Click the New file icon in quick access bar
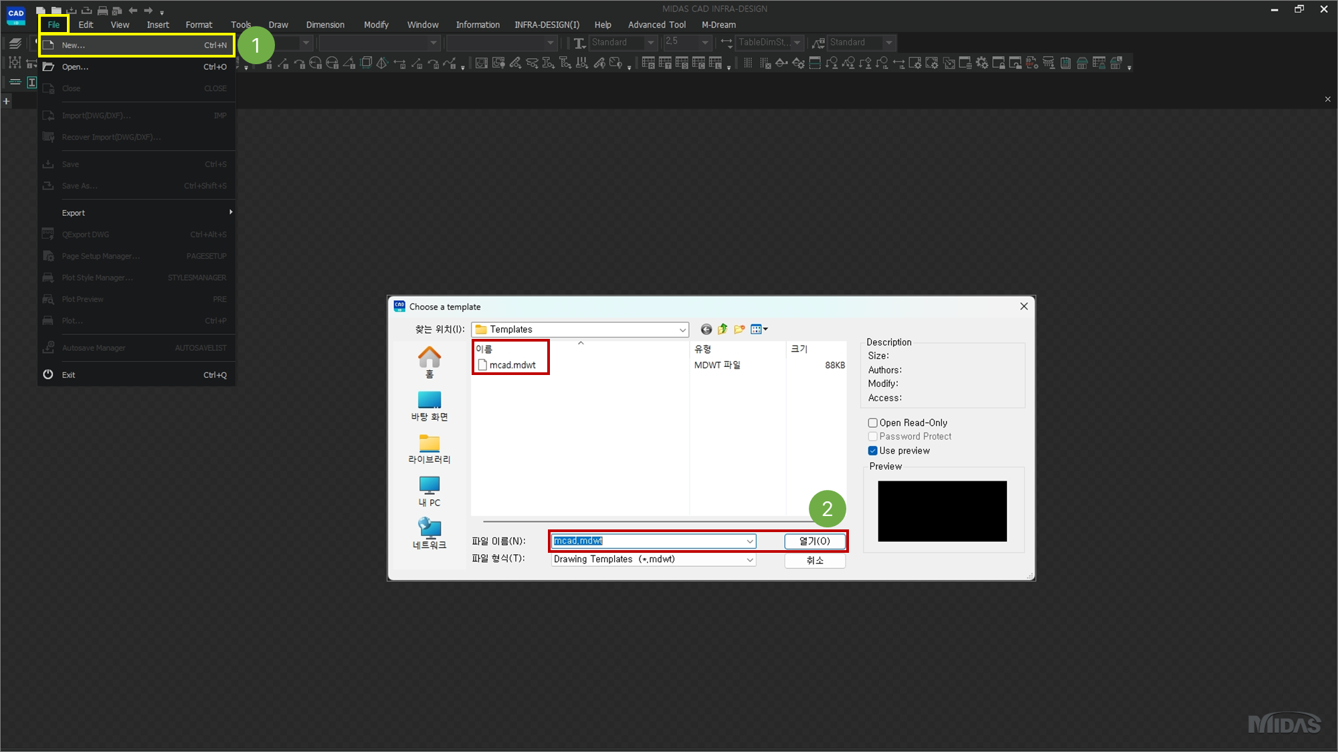The height and width of the screenshot is (752, 1338). coord(41,10)
